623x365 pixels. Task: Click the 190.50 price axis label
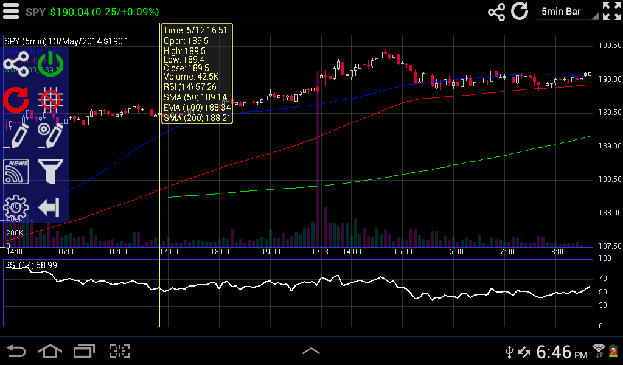610,45
